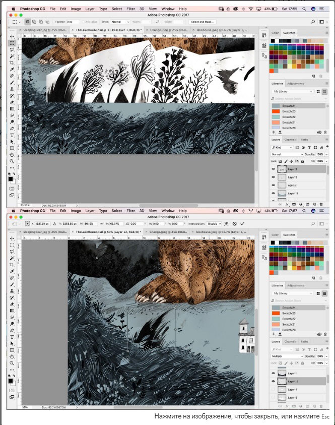The width and height of the screenshot is (335, 425).
Task: Click foreground color swatch in upper window toolbar
Action: click(10, 179)
